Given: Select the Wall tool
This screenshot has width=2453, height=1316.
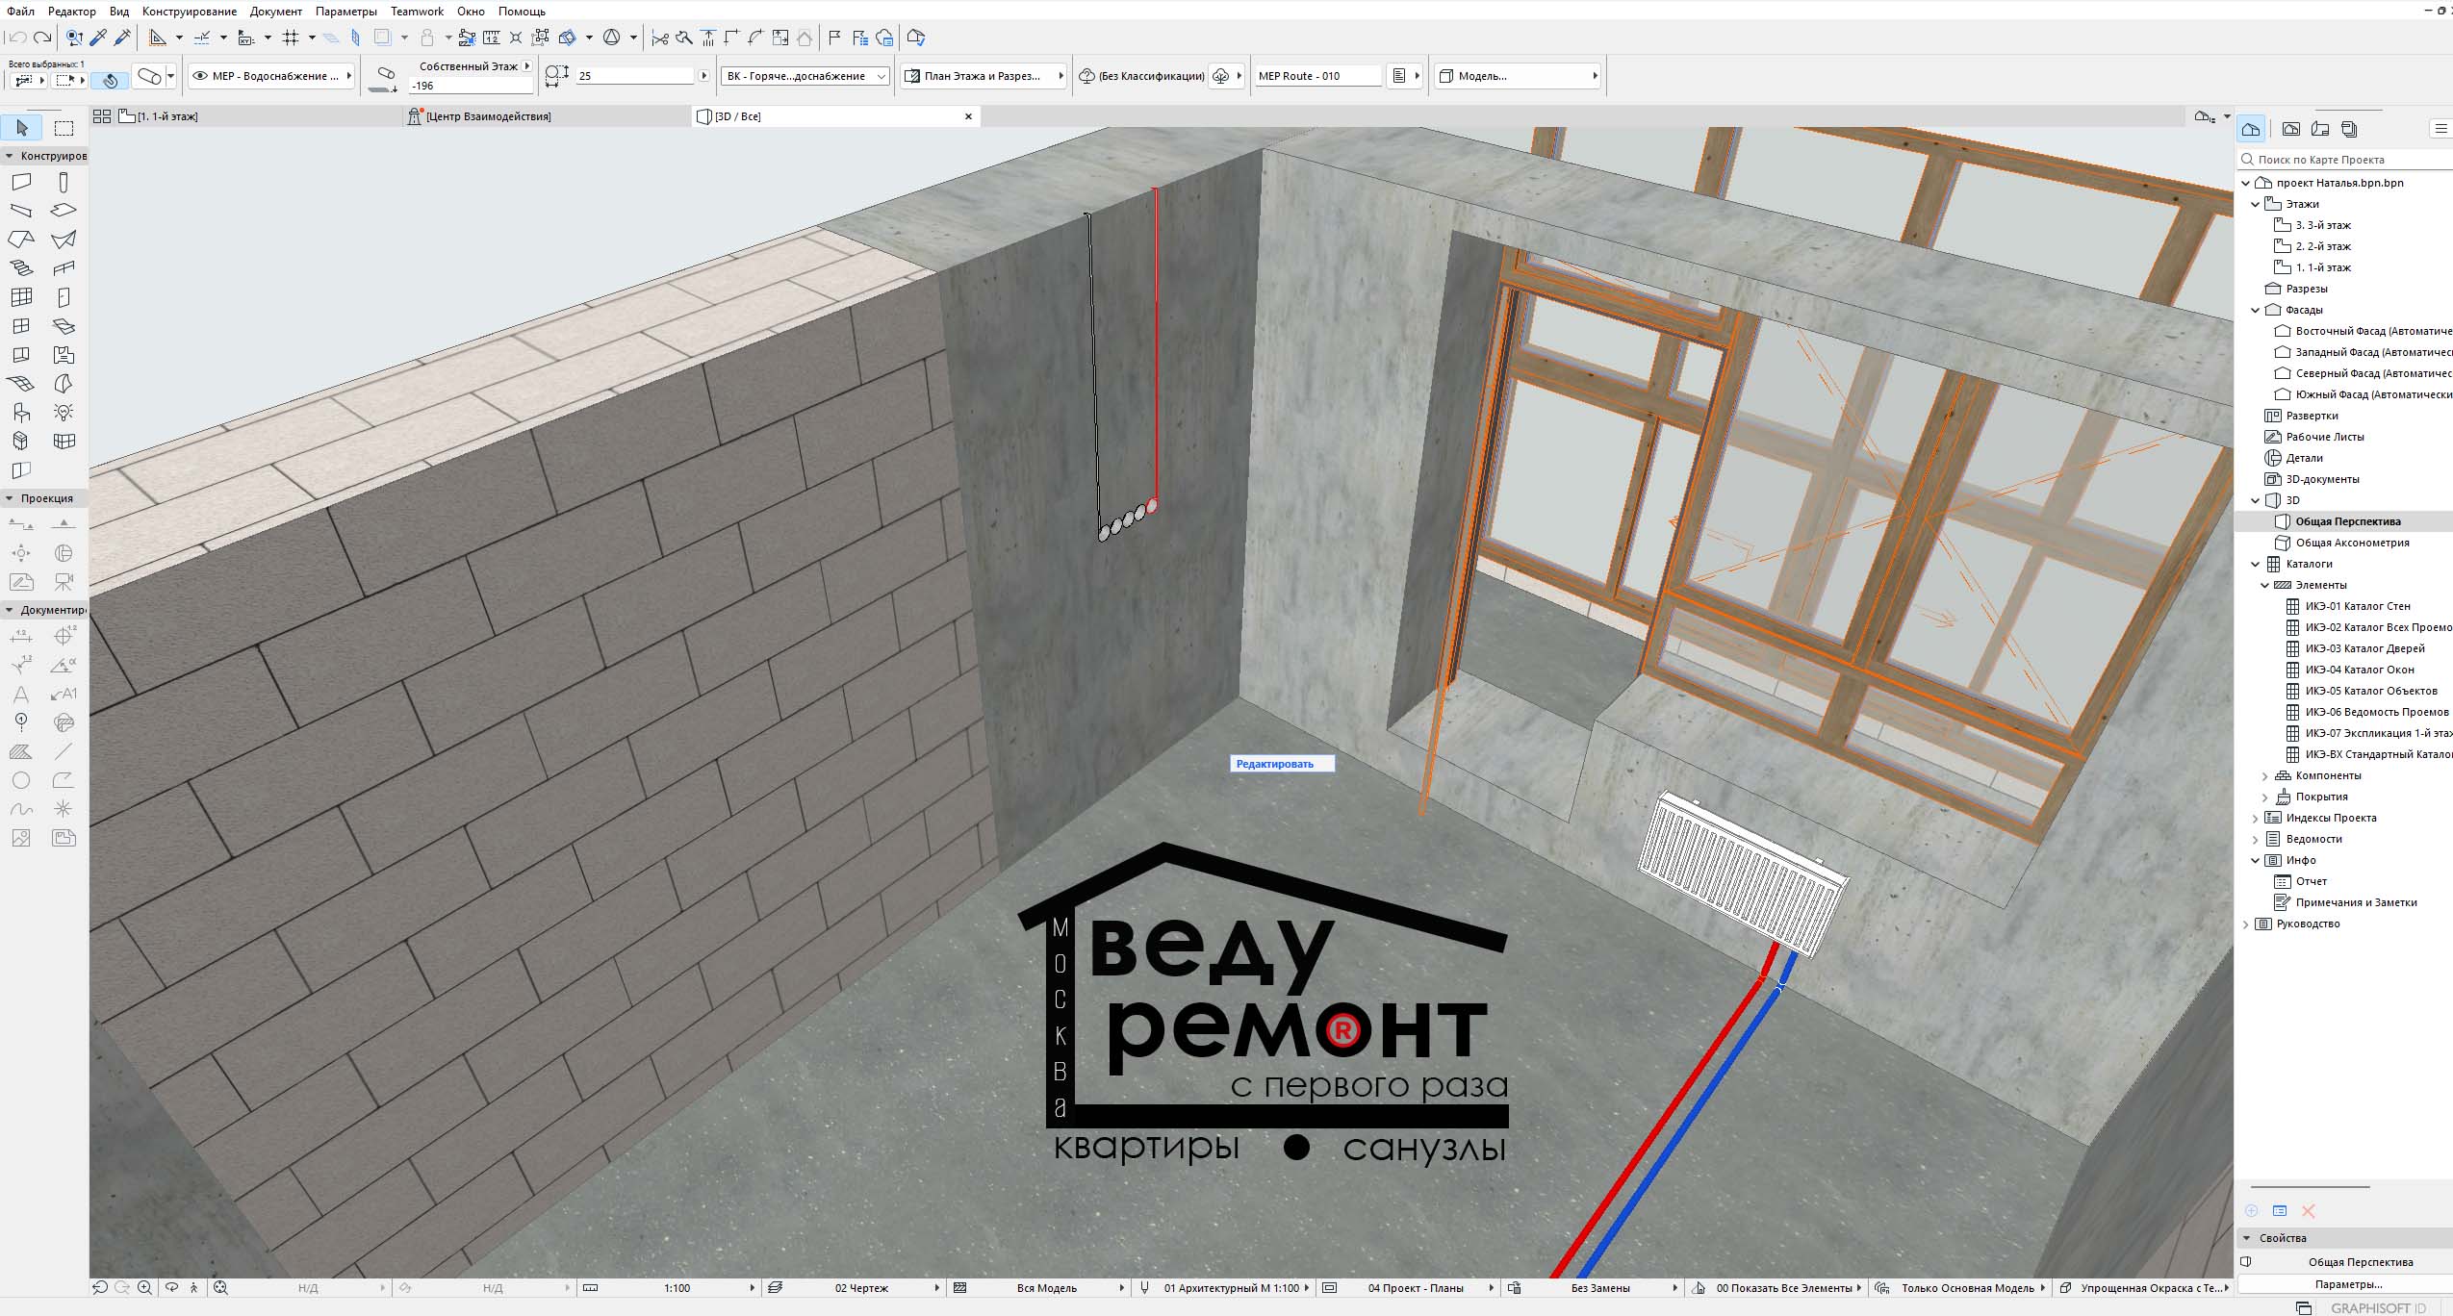Looking at the screenshot, I should (21, 182).
